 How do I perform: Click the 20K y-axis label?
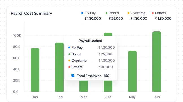(16, 81)
